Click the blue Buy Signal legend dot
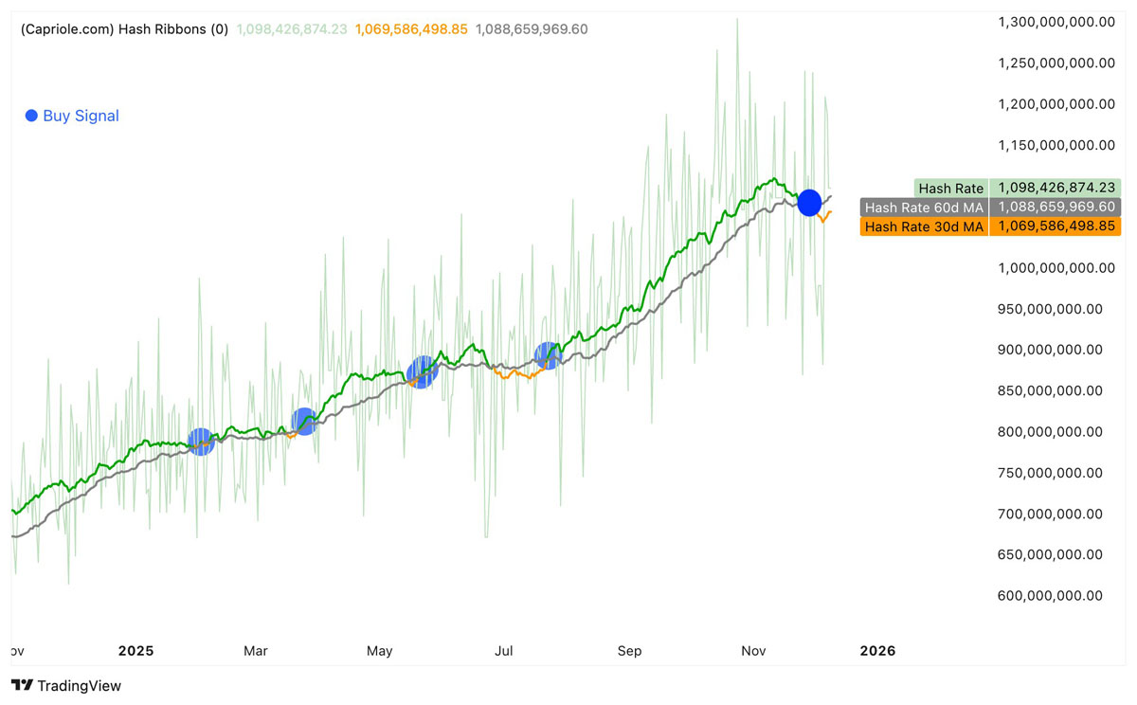 pos(31,116)
